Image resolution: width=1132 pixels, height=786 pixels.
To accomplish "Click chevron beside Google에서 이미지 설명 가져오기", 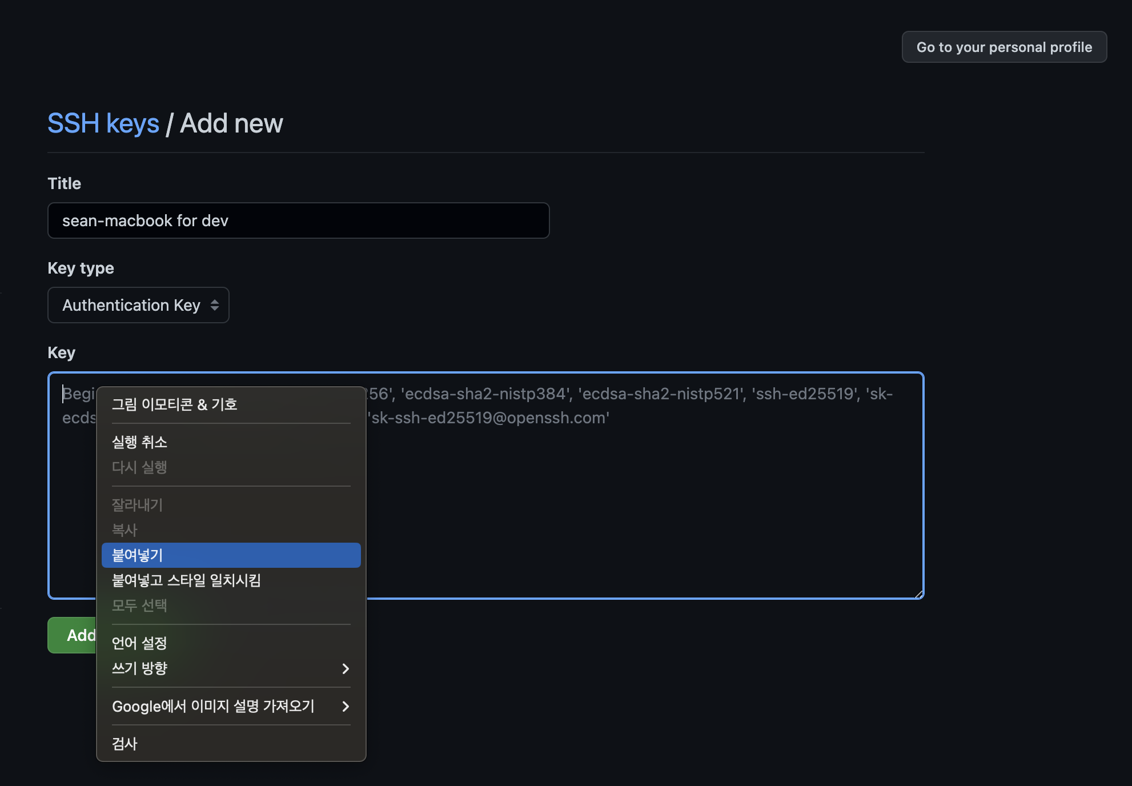I will (345, 706).
